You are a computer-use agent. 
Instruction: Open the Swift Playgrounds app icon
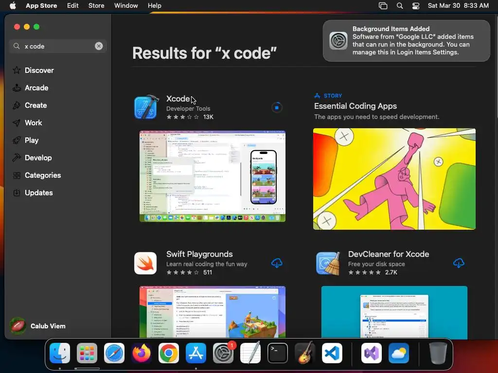tap(145, 263)
